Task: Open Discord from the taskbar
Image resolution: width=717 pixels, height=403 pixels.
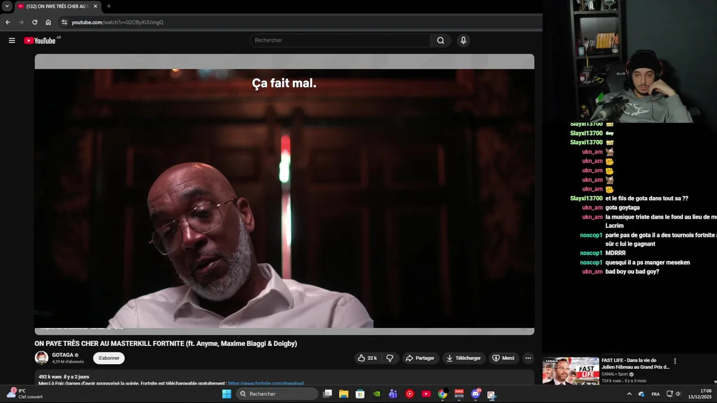Action: [x=476, y=394]
